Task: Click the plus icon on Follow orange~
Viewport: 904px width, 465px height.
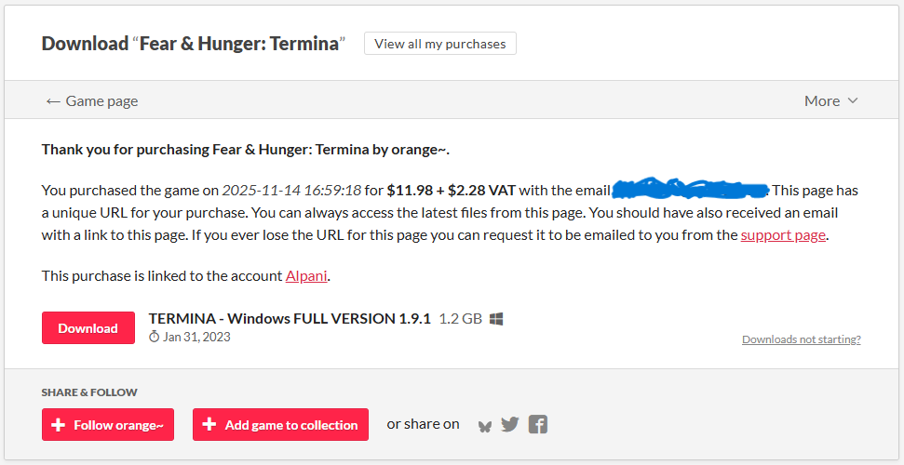Action: [x=58, y=425]
